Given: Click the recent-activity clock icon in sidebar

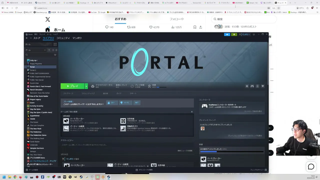Looking at the screenshot, I should (x=53, y=50).
